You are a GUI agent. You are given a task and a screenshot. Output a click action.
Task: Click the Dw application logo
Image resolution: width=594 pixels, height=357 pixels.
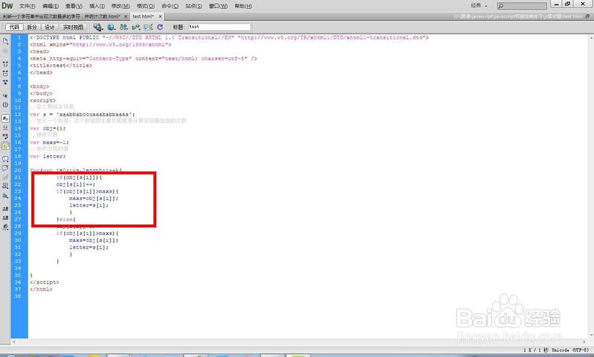(7, 6)
